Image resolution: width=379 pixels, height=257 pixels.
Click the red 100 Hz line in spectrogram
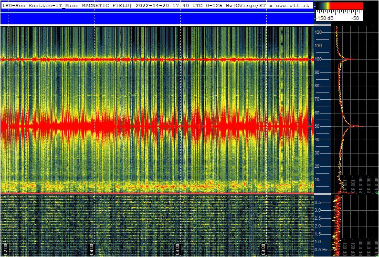click(x=143, y=60)
